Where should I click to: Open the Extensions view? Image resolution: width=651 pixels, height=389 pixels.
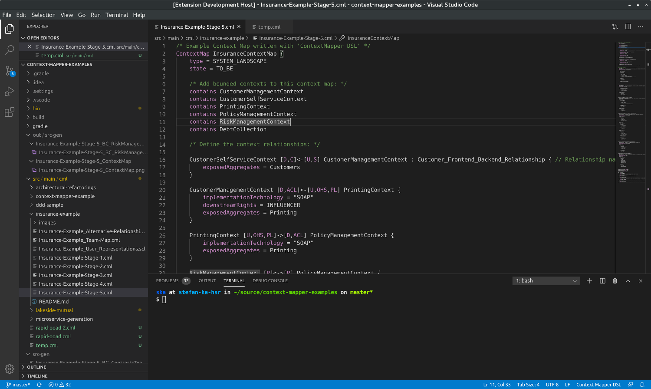pos(9,112)
